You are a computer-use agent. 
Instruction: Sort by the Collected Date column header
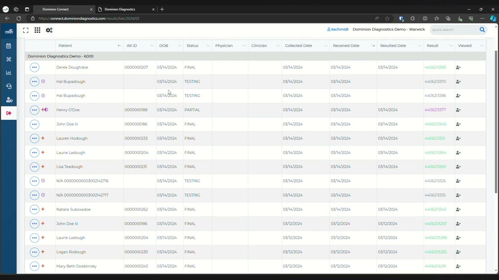click(298, 45)
